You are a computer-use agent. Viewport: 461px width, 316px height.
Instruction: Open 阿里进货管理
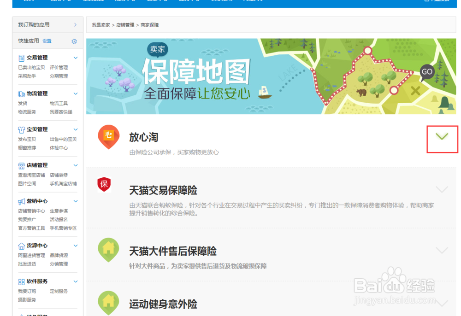31,255
